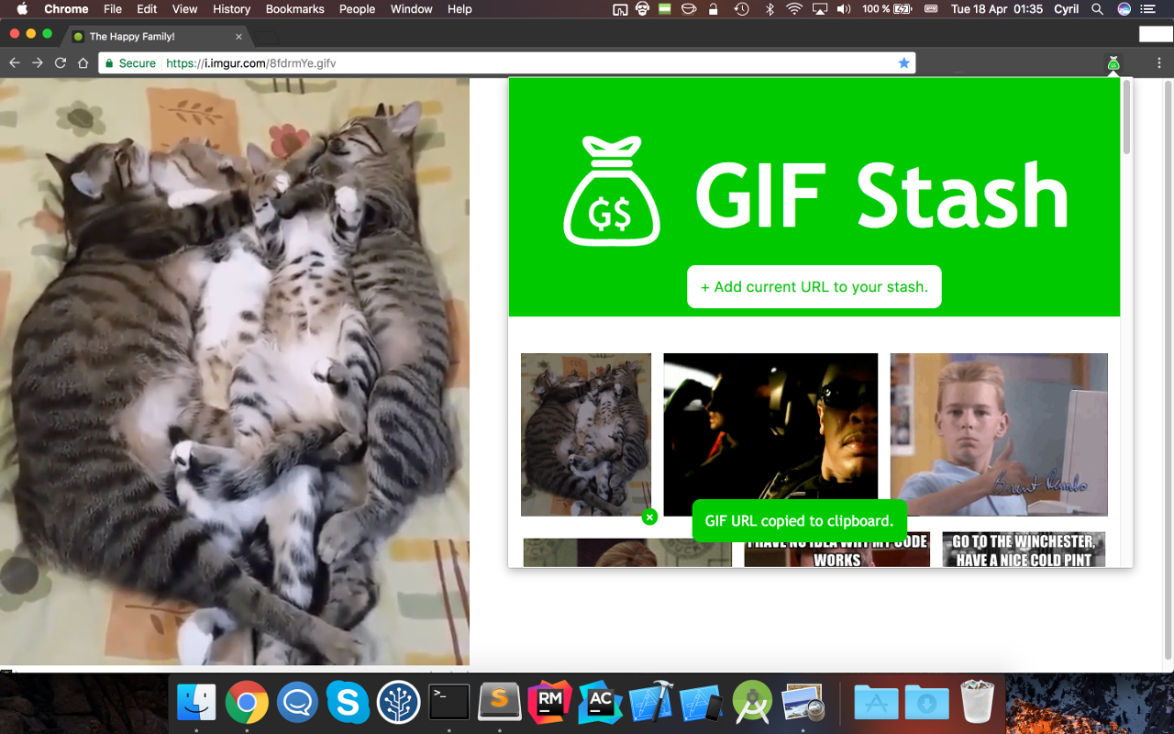Select the thumbs-up kid GIF thumbnail
This screenshot has height=734, width=1174.
pyautogui.click(x=999, y=434)
